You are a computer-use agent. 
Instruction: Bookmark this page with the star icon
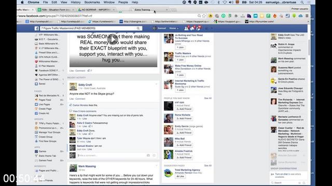click(204, 16)
